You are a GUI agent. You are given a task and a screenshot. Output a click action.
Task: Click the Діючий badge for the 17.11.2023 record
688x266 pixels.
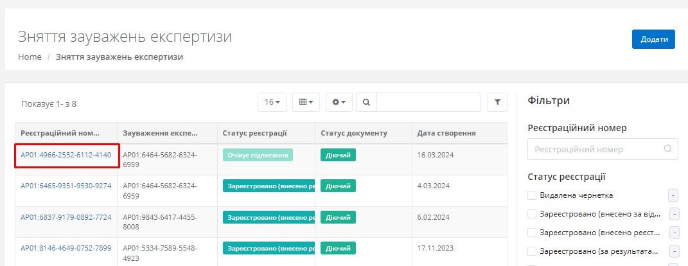click(338, 248)
